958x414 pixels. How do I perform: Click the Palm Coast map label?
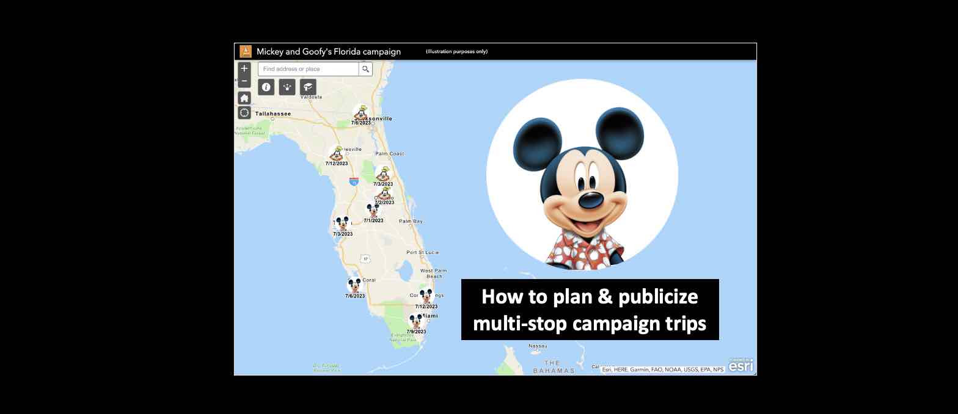[390, 154]
